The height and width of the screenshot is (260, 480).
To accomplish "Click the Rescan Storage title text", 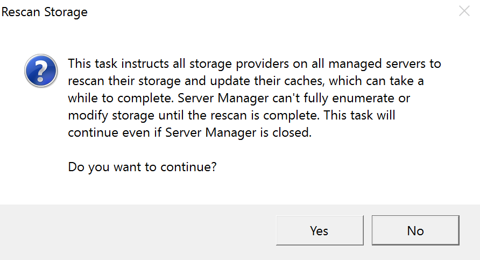I will [x=45, y=12].
